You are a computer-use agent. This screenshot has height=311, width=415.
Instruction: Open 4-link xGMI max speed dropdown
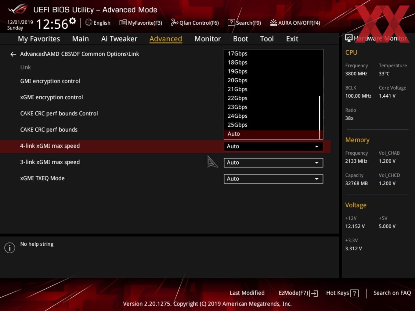(x=273, y=146)
